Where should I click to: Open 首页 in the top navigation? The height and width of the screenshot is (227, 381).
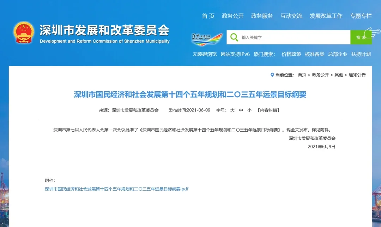(x=208, y=16)
